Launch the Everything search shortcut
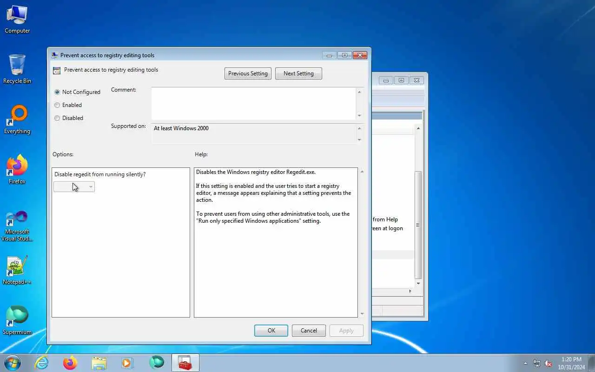This screenshot has height=372, width=595. (x=17, y=120)
